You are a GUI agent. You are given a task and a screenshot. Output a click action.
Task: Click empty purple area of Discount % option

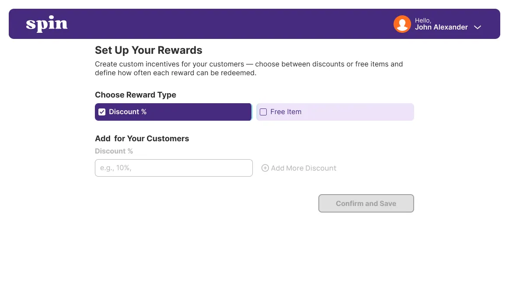click(198, 112)
